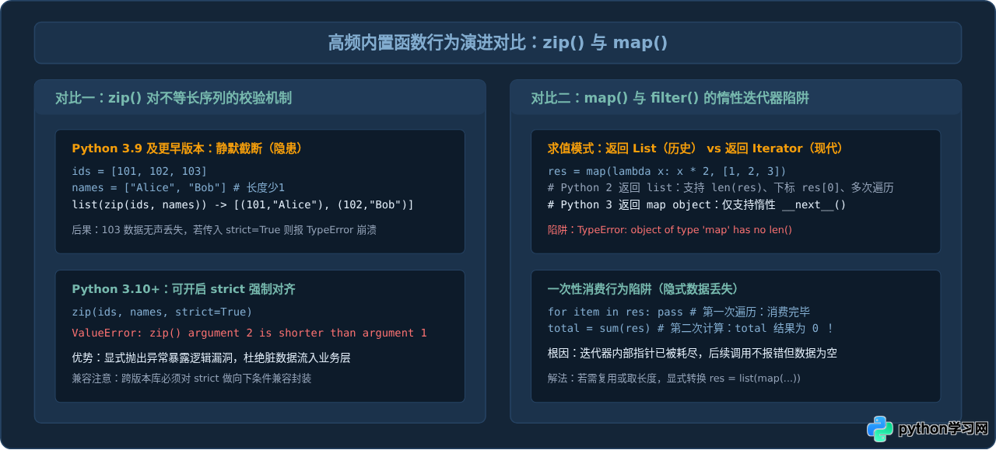Image resolution: width=996 pixels, height=450 pixels.
Task: Click comment # Python 2 返回 list
Action: (721, 188)
